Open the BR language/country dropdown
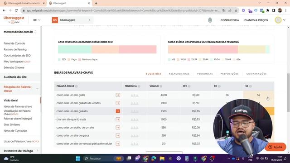The height and width of the screenshot is (163, 290). pos(37,20)
